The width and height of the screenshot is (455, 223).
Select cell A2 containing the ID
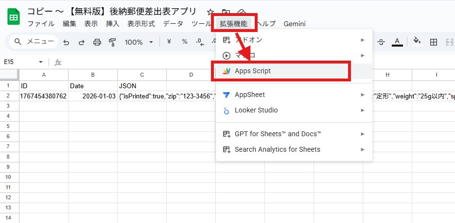44,96
